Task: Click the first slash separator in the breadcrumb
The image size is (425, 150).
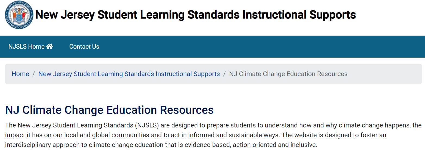Action: [34, 74]
